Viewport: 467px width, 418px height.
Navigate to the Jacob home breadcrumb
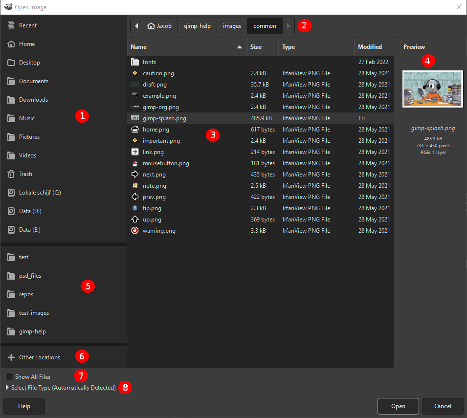click(x=160, y=25)
